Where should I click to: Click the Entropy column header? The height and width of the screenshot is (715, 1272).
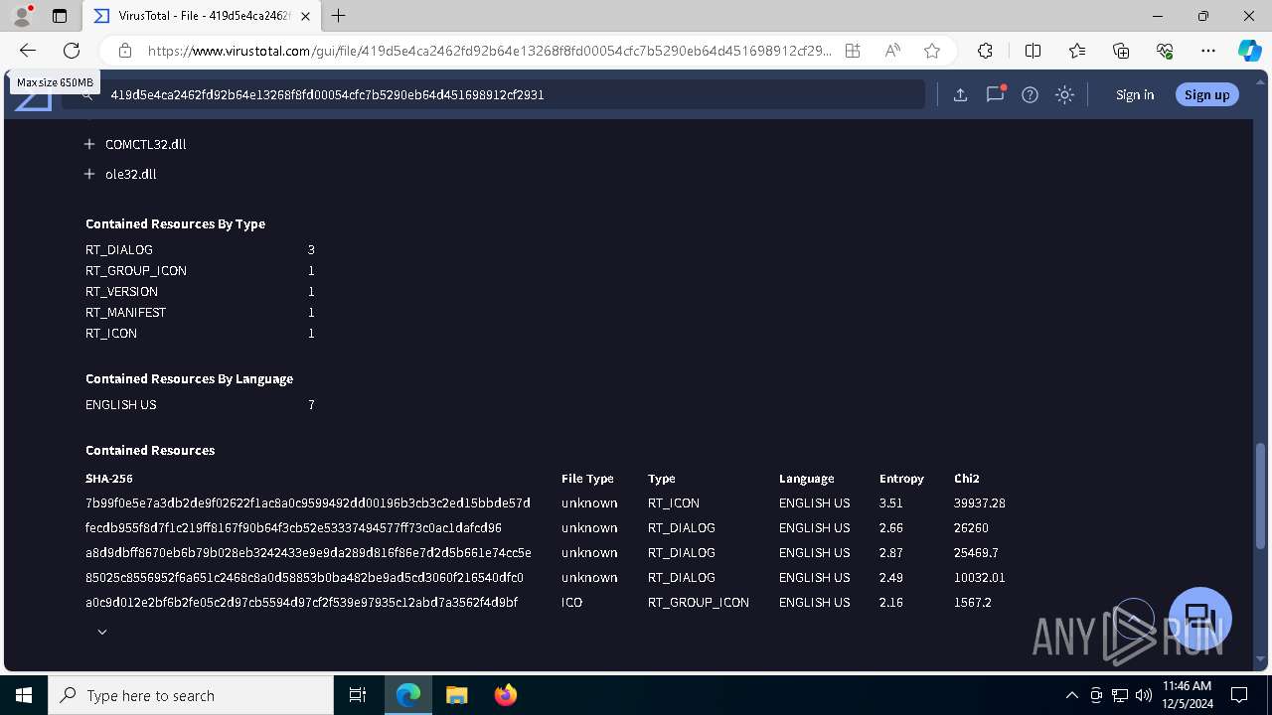901,479
